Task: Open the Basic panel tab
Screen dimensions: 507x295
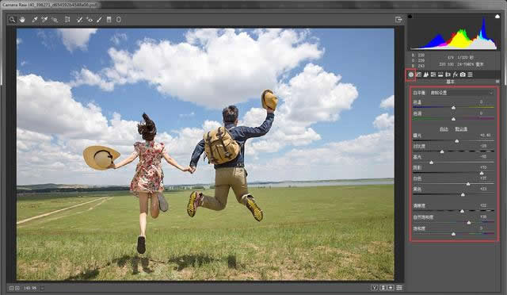Action: pos(410,75)
